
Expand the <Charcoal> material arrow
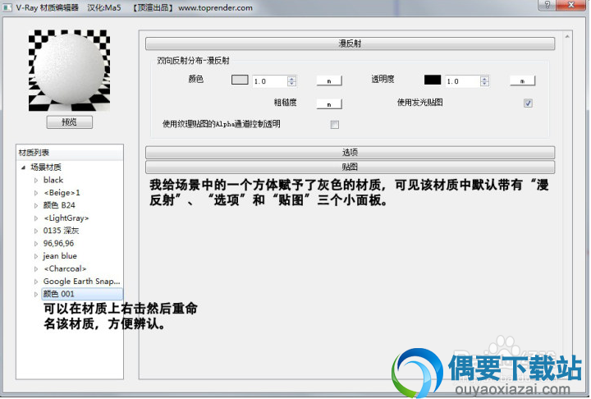(36, 269)
